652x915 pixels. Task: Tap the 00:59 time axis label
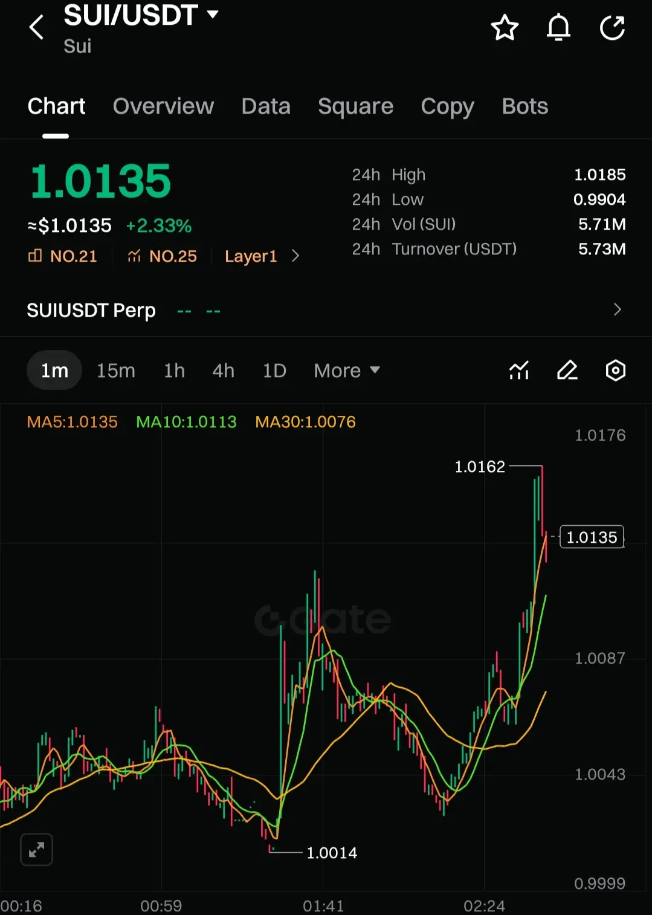[x=161, y=906]
